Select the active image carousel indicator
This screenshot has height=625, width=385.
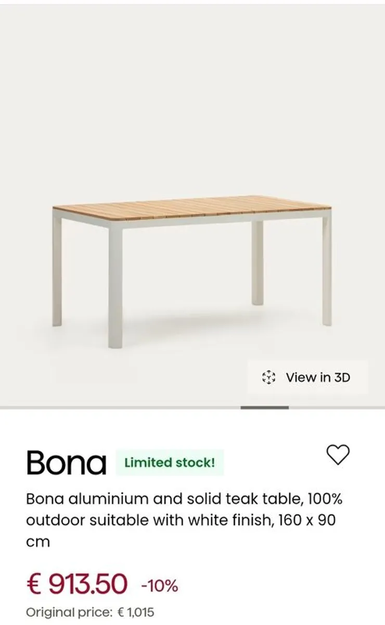point(264,408)
